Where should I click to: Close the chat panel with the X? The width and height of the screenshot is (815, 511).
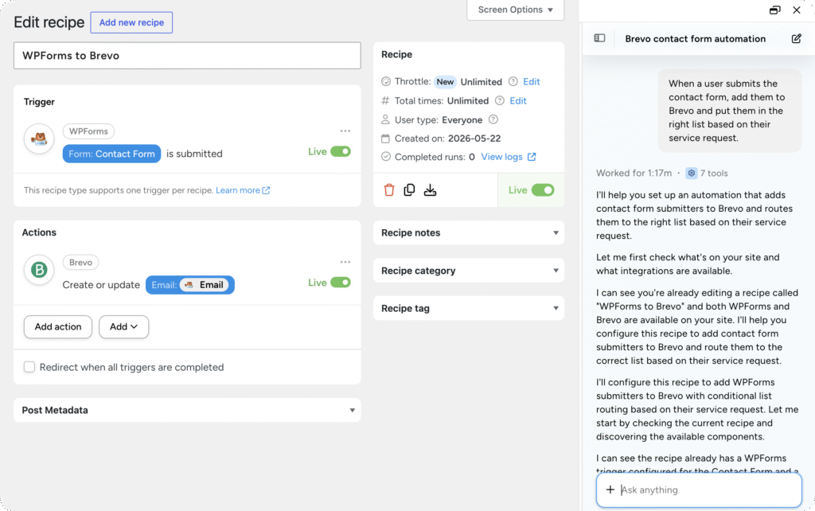[796, 10]
